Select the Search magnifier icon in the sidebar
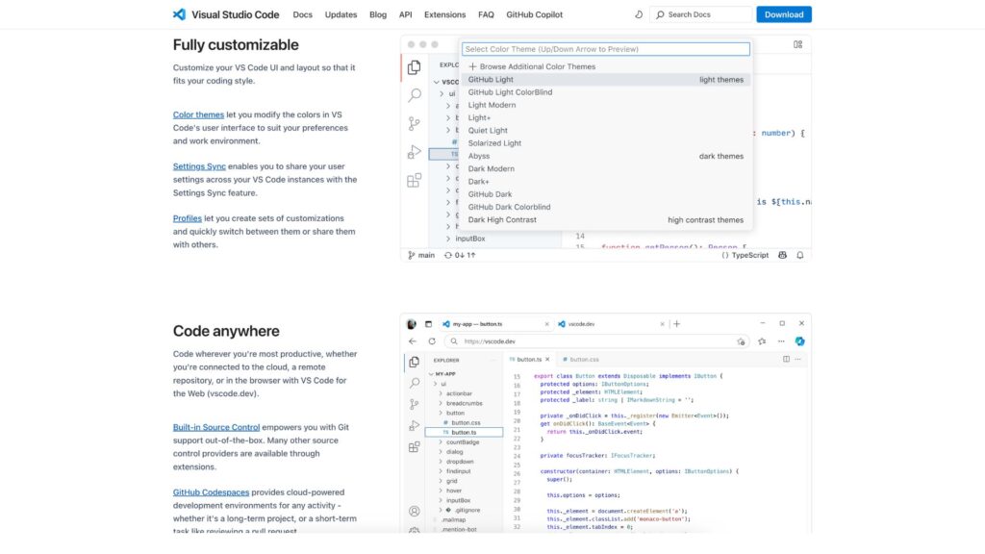Screen dimensions: 985x554 click(x=415, y=95)
